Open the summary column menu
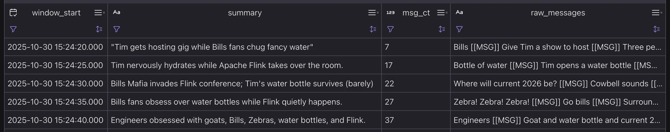Viewport: 670px width, 132px height. (x=372, y=13)
